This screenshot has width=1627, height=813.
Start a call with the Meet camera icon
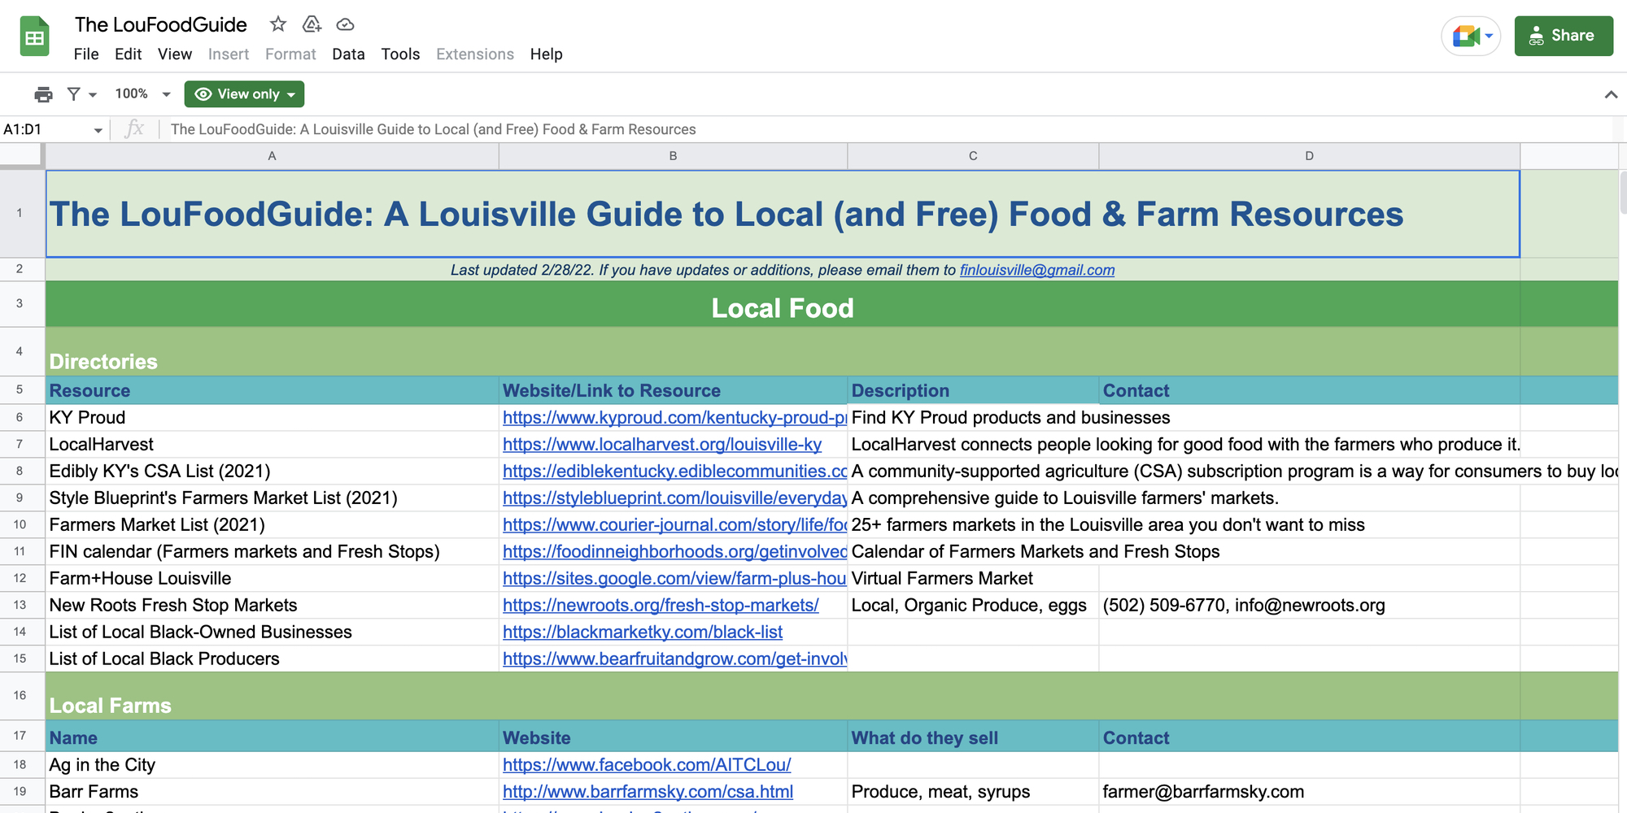pos(1466,36)
